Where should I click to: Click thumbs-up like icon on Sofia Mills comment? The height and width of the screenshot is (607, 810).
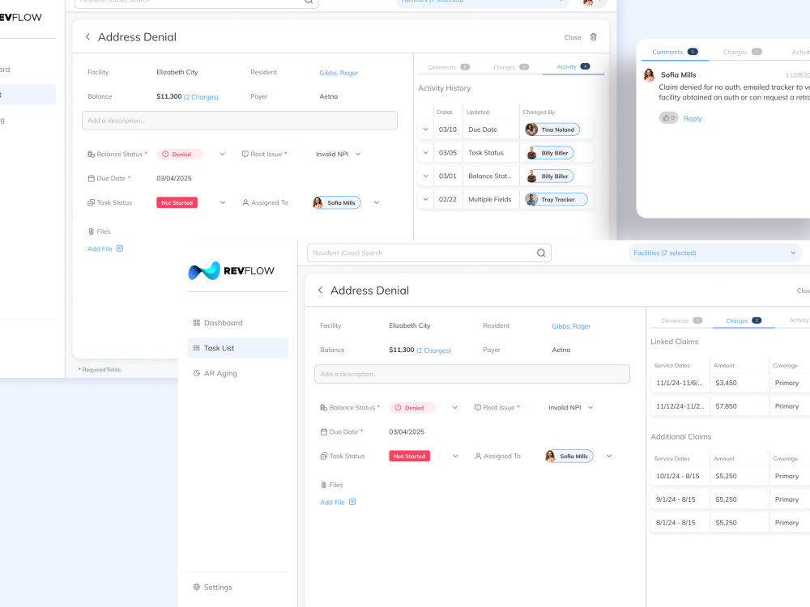668,117
